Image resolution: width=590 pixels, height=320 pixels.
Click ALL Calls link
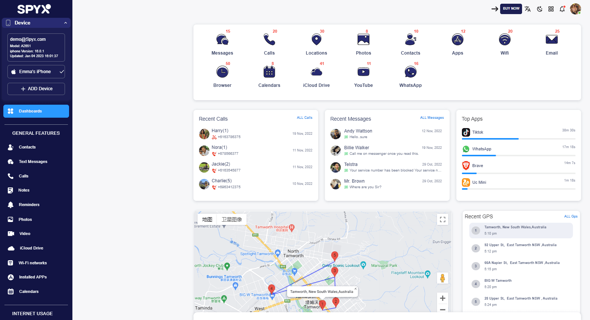point(304,118)
